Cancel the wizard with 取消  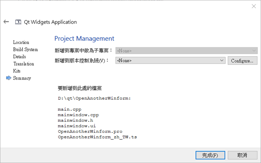click(x=242, y=155)
